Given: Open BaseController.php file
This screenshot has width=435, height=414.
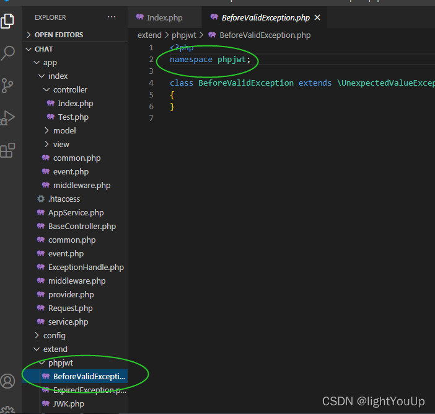Looking at the screenshot, I should 75,226.
